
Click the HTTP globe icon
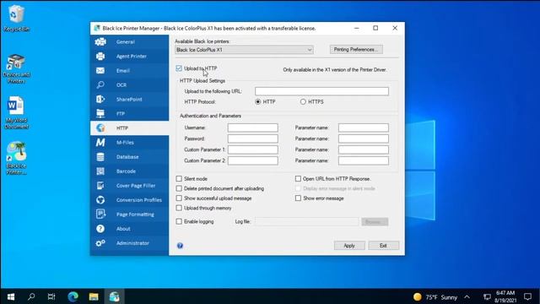[x=100, y=128]
